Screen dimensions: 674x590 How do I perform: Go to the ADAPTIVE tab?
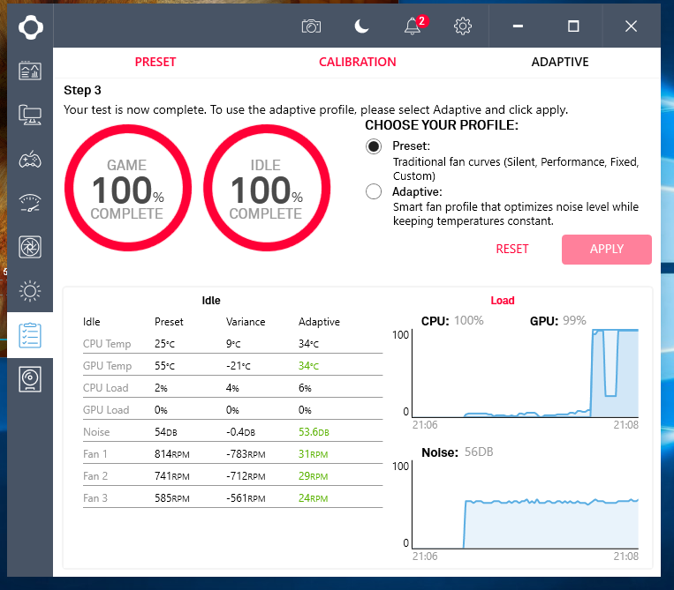pyautogui.click(x=559, y=62)
